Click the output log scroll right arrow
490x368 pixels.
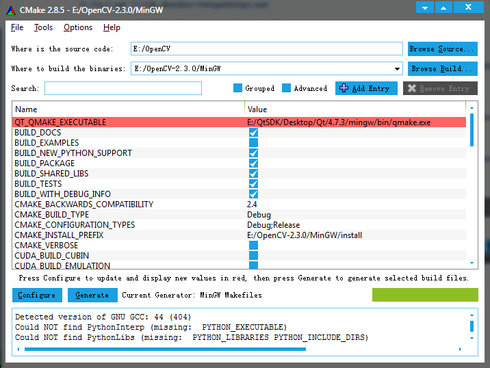click(460, 350)
